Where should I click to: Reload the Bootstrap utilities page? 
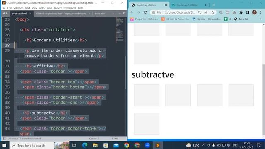(x=145, y=12)
